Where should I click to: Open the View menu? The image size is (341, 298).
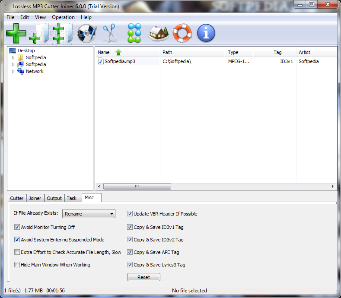[41, 17]
